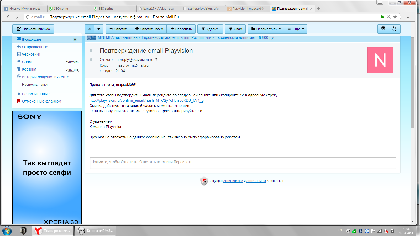Toggle the unread dot beside sender
Viewport: 420px width, 236px height.
pyautogui.click(x=91, y=60)
